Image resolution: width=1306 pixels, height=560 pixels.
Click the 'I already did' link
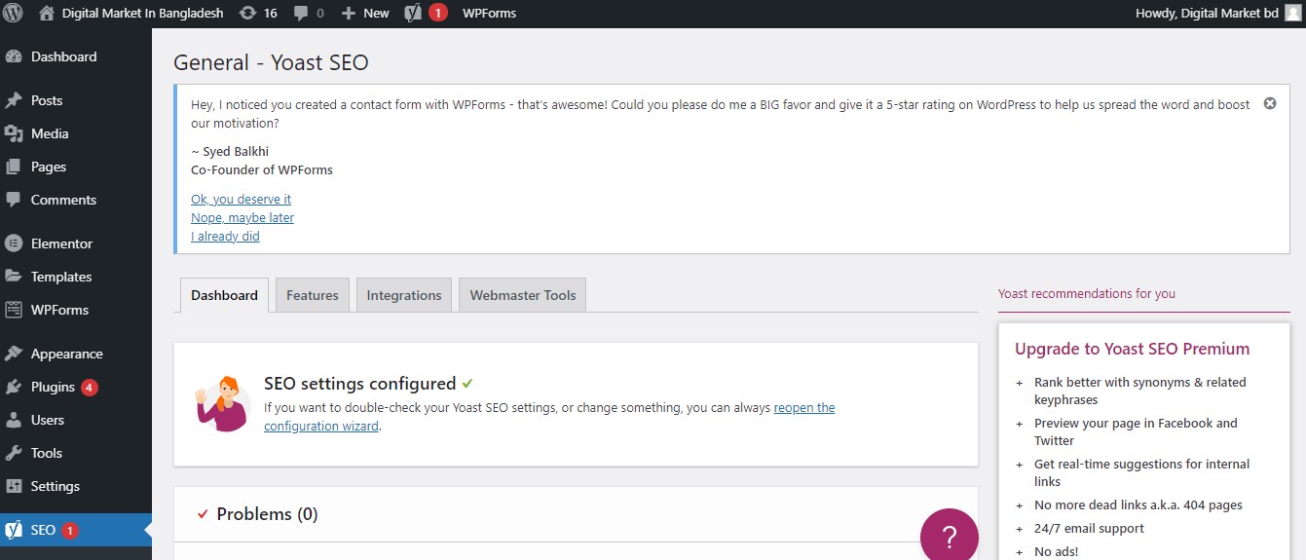pos(225,237)
